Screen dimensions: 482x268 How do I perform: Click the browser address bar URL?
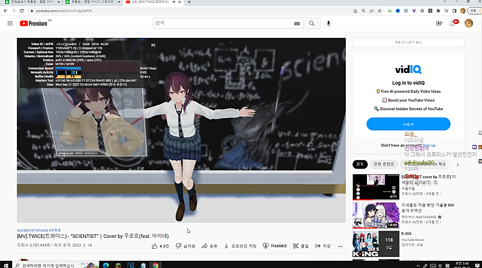64,11
